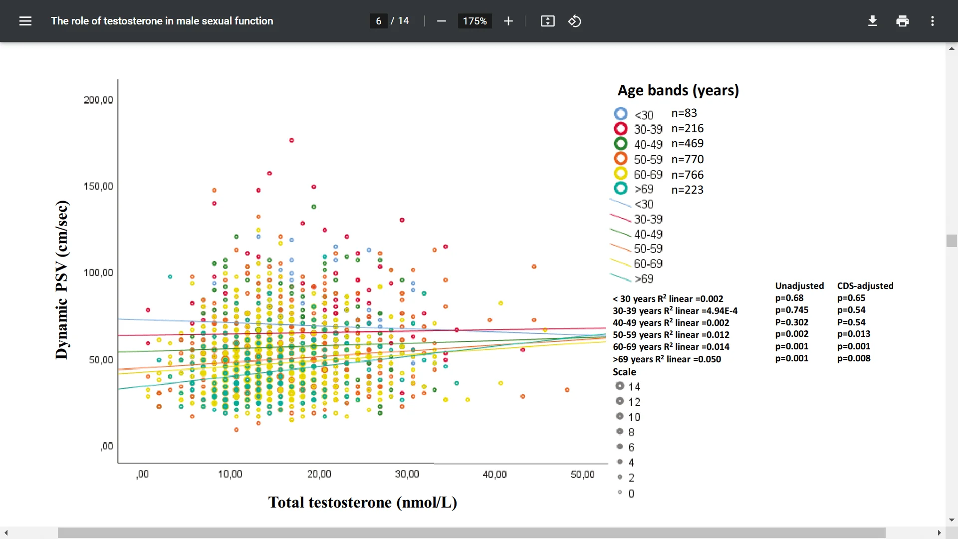Viewport: 958px width, 539px height.
Task: Click the red 30-39 legend circle
Action: click(621, 129)
